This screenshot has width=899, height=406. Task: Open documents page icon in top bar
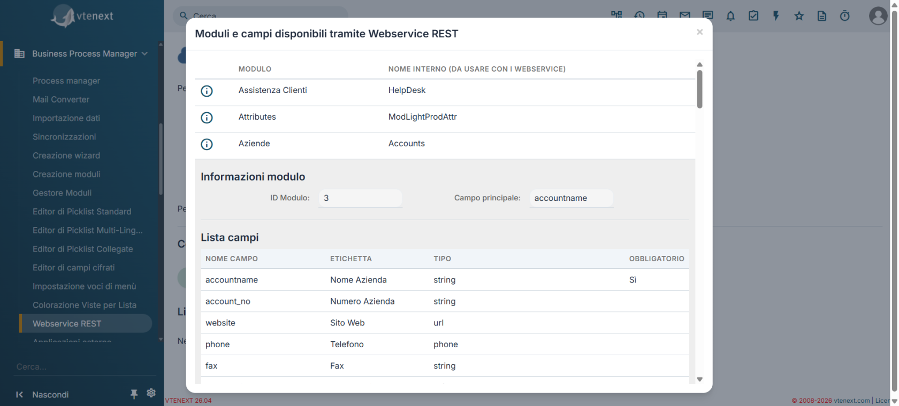pyautogui.click(x=822, y=16)
